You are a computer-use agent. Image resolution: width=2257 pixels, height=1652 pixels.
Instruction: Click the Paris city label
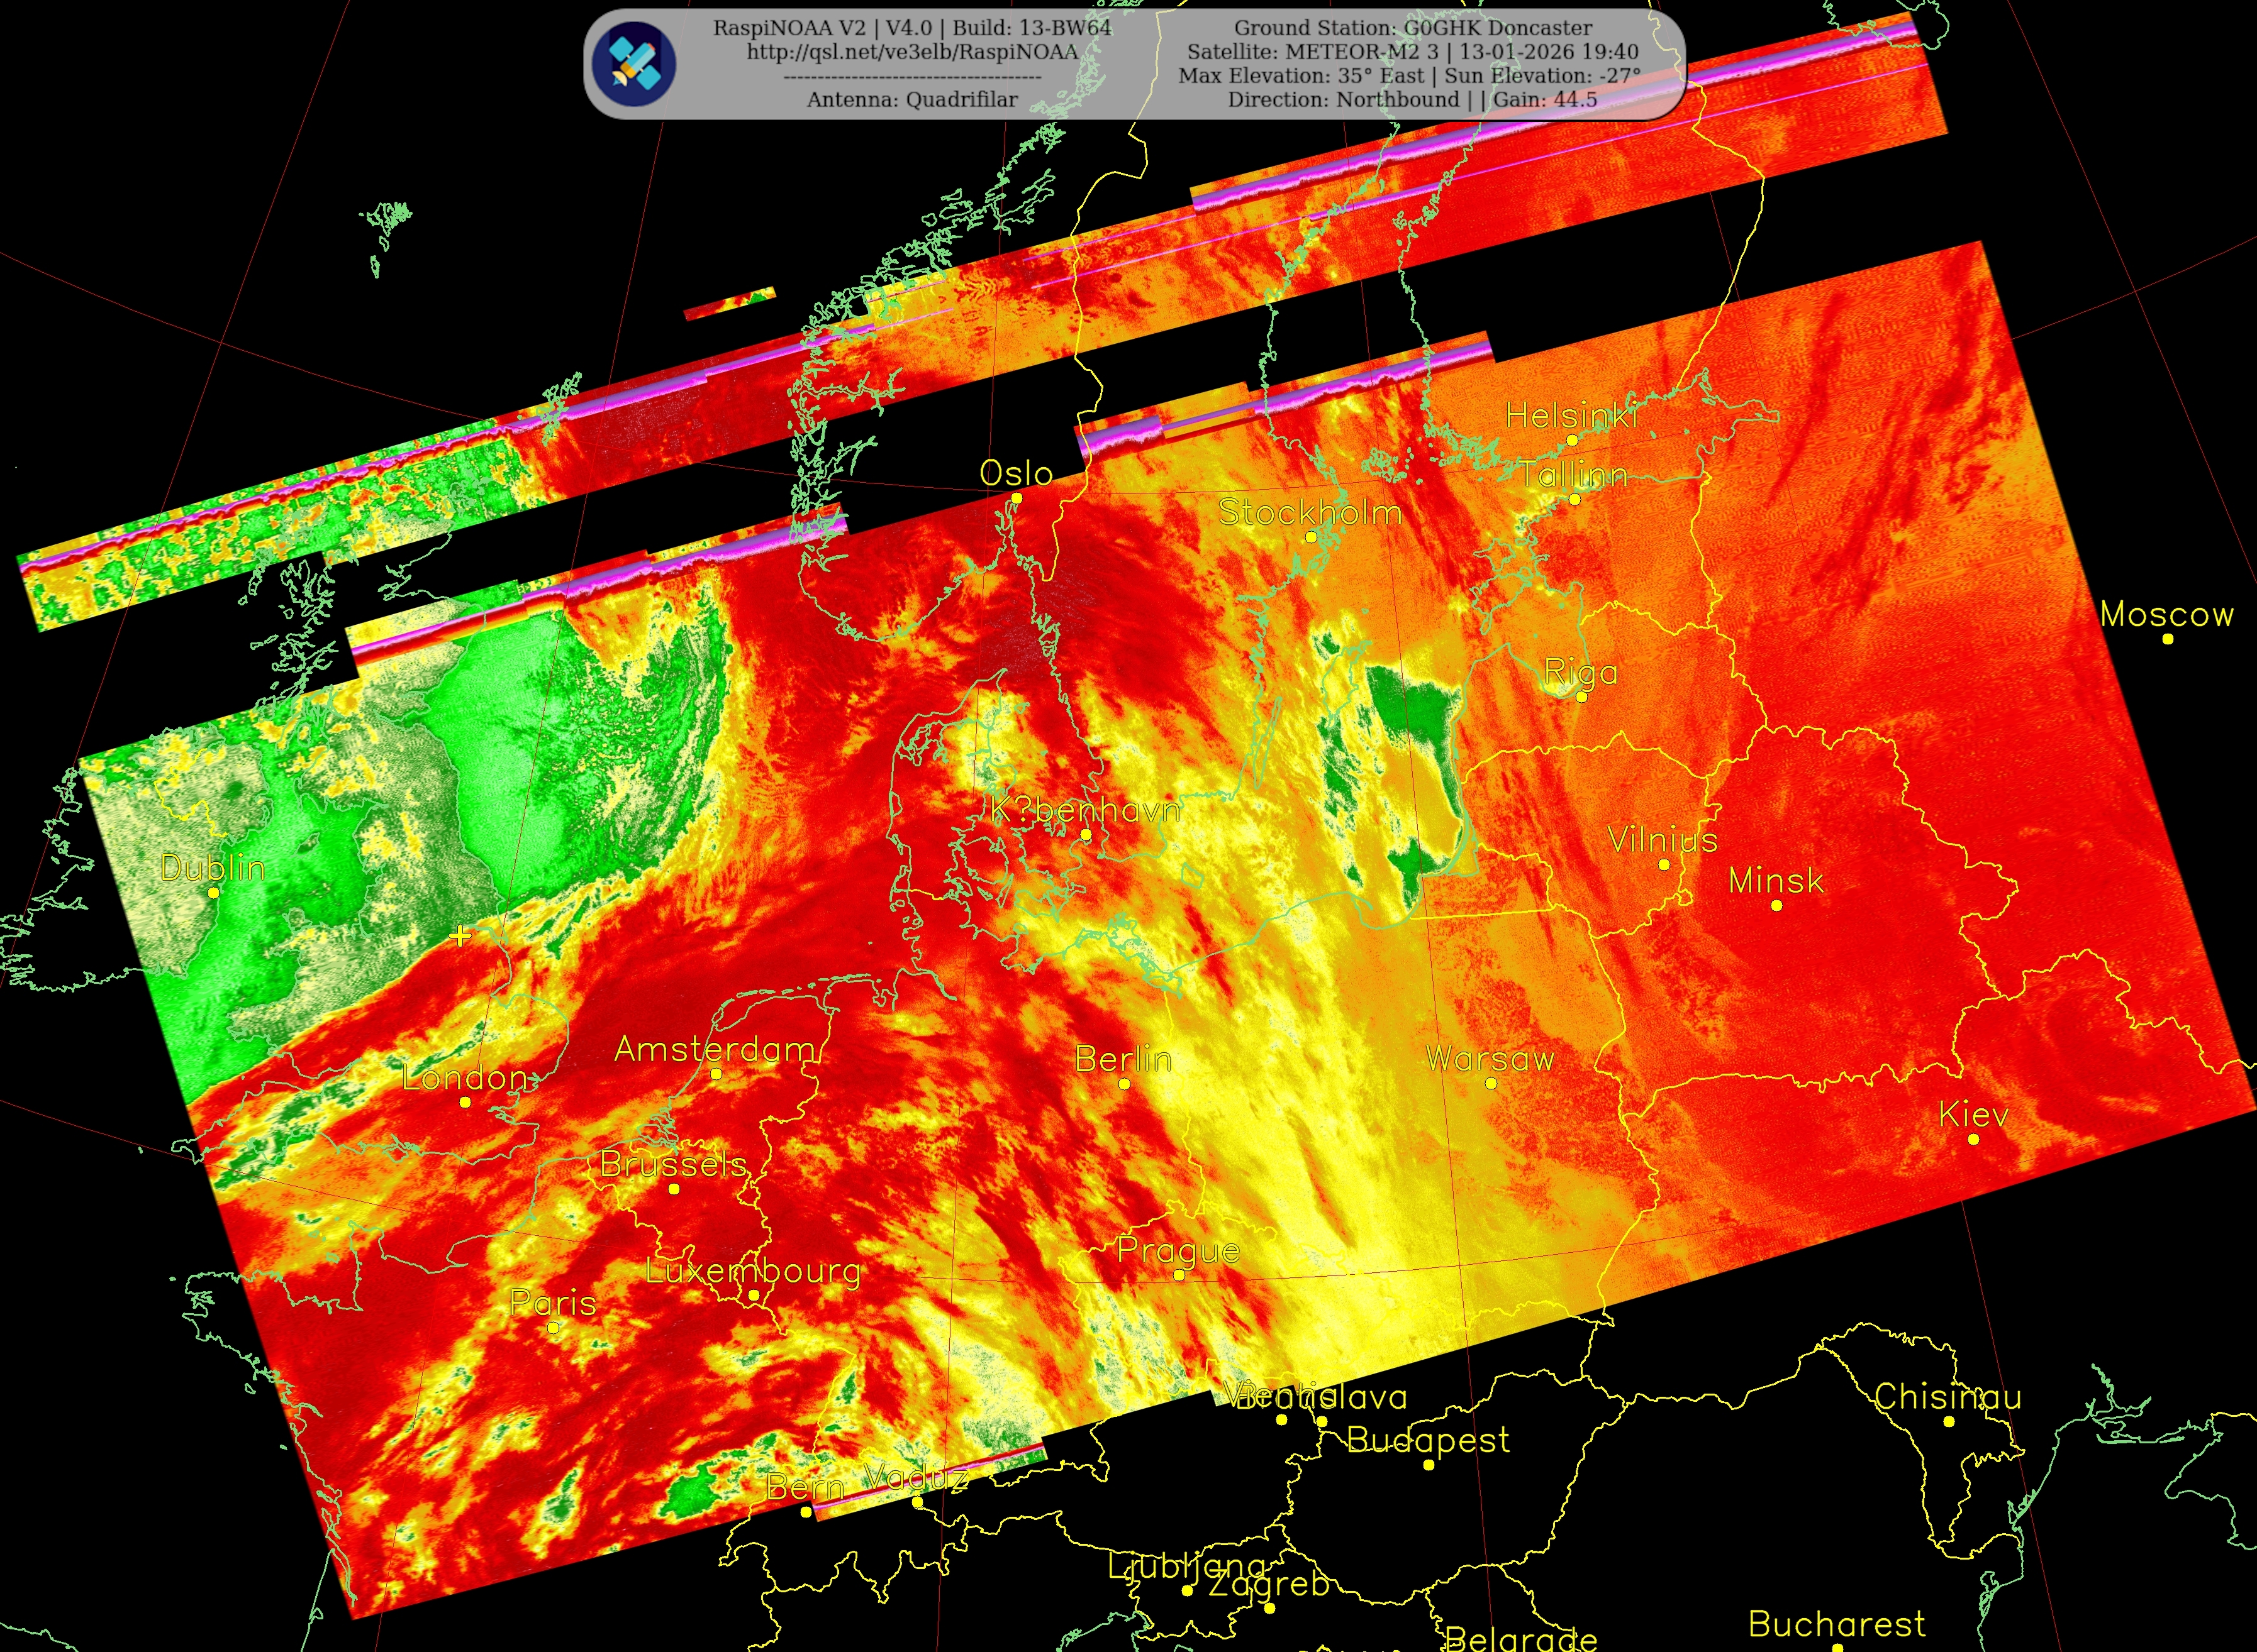(552, 1303)
